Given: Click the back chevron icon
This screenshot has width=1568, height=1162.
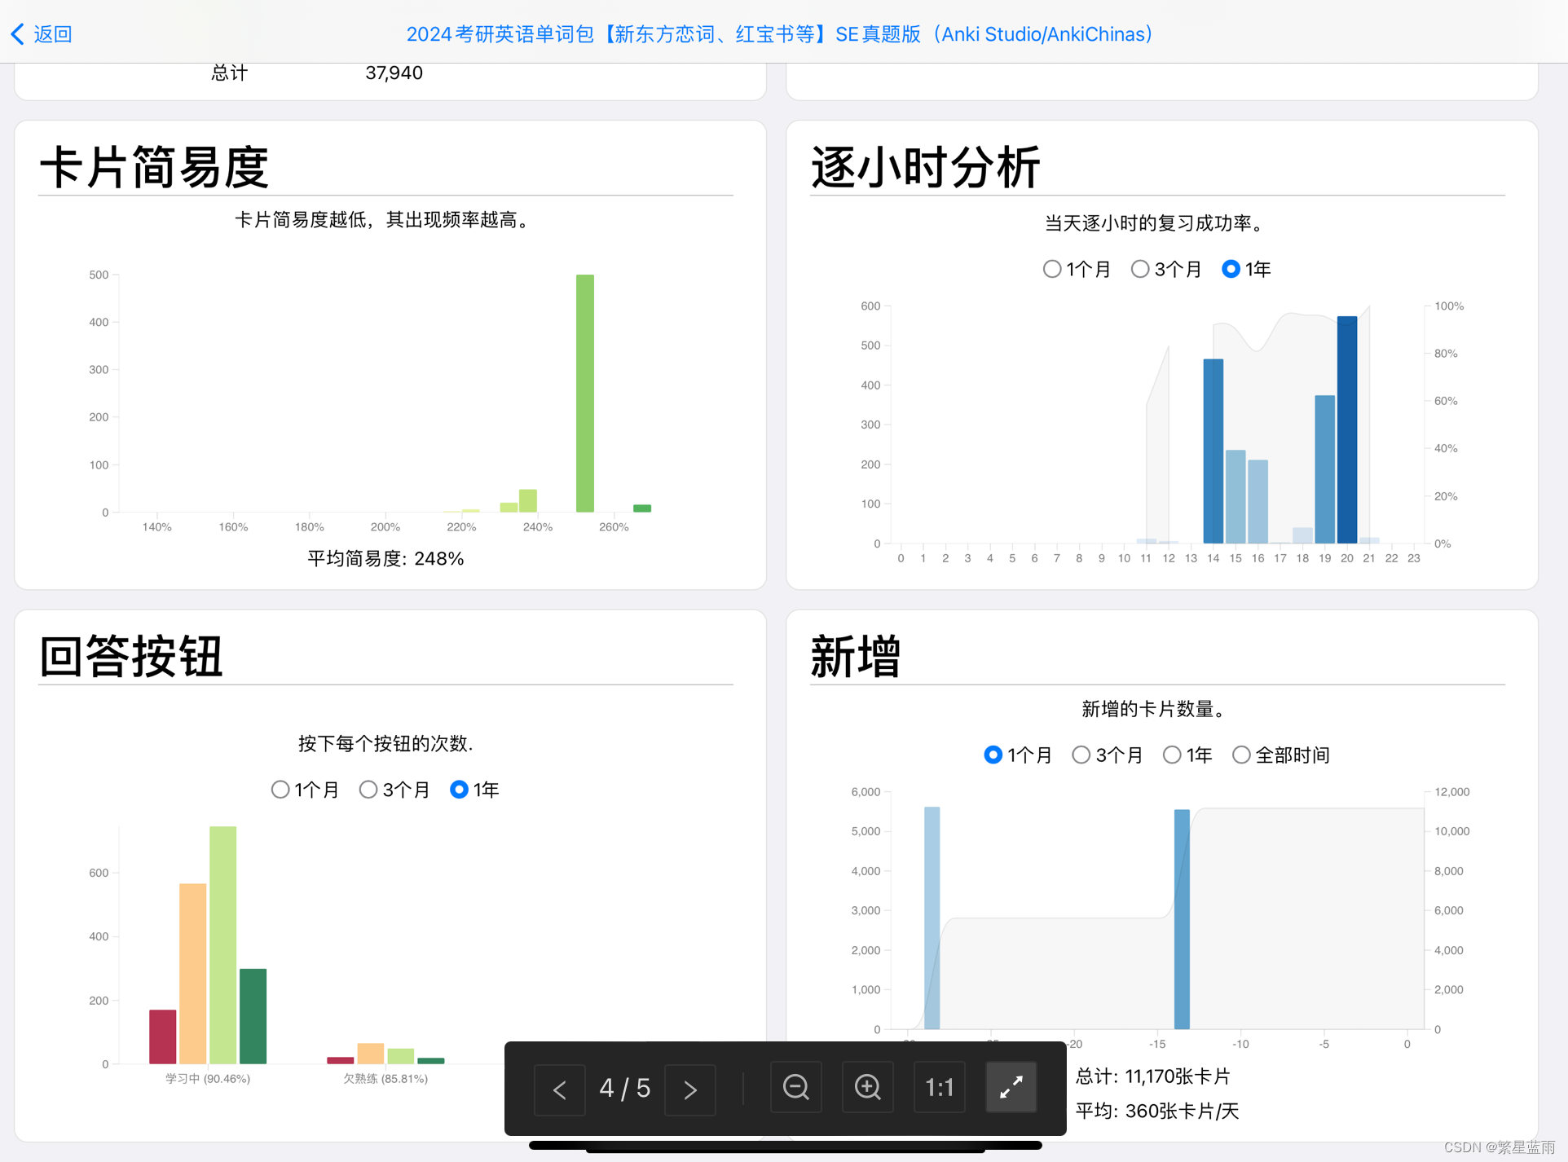Looking at the screenshot, I should coord(18,34).
